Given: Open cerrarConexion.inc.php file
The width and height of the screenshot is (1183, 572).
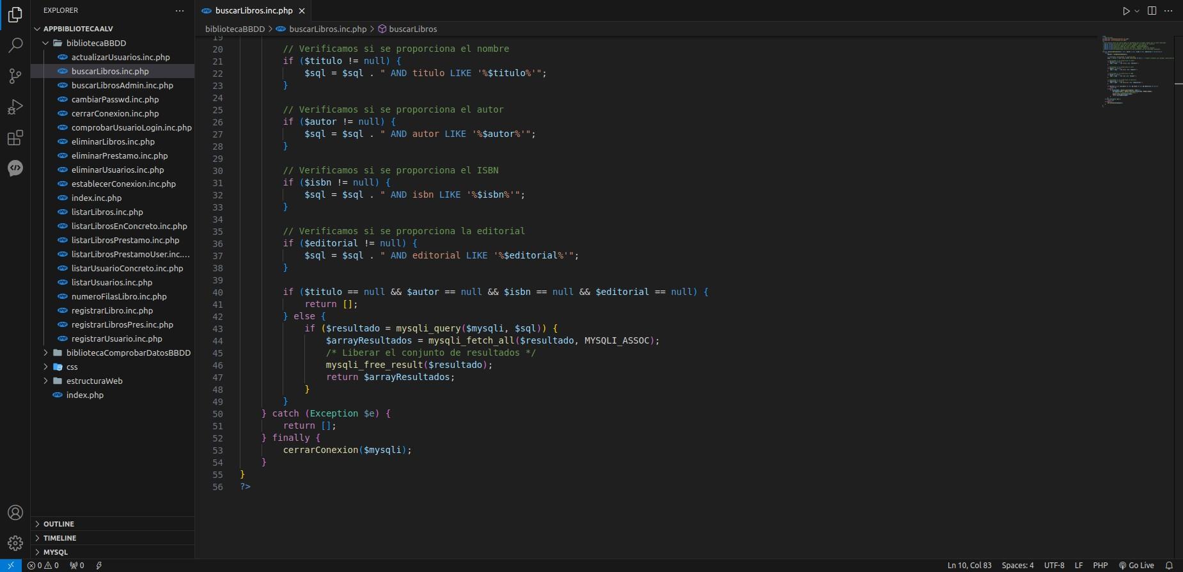Looking at the screenshot, I should [113, 113].
